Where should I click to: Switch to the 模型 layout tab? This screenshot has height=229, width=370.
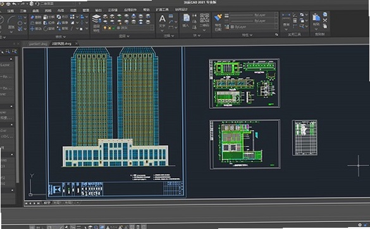[47, 203]
